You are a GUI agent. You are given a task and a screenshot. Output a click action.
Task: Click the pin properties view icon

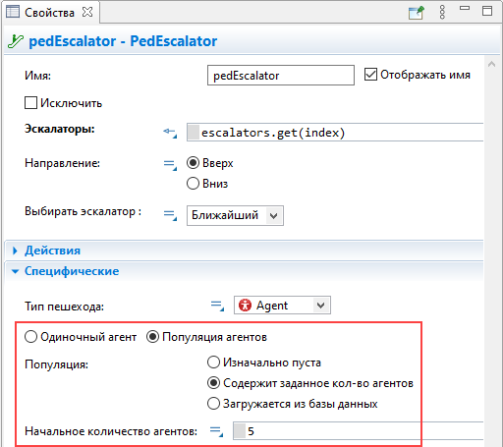(x=417, y=13)
